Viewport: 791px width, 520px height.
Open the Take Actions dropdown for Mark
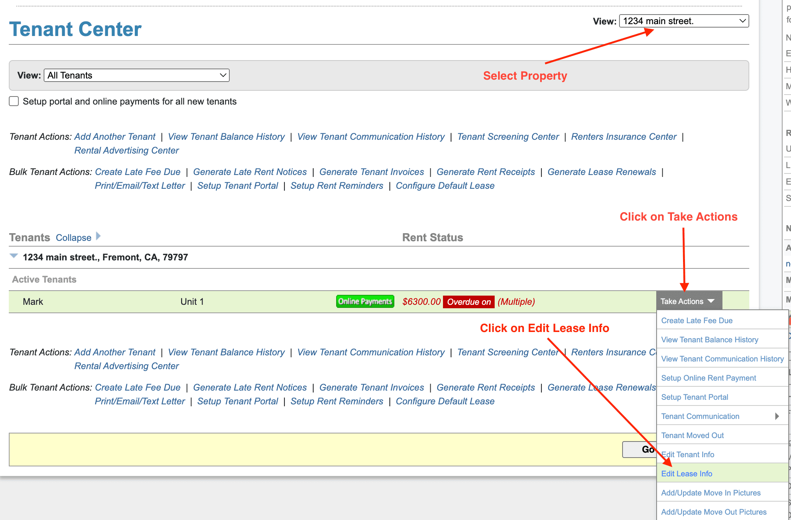688,301
